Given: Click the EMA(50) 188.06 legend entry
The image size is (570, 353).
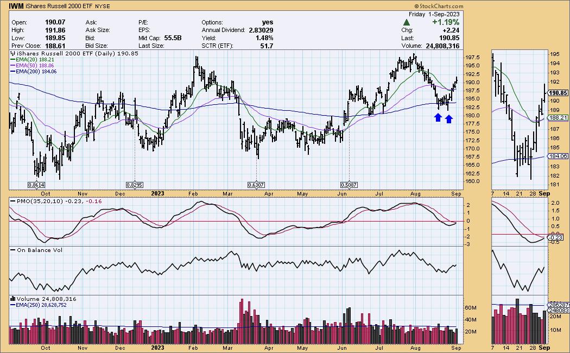Looking at the screenshot, I should (31, 66).
